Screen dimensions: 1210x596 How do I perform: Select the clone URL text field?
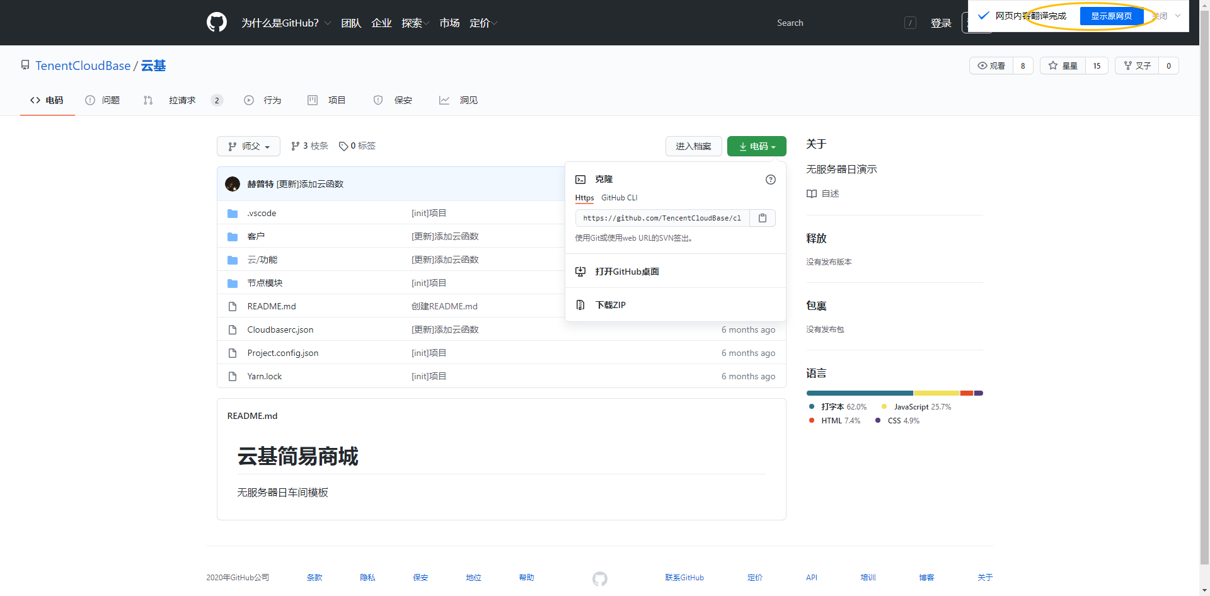point(662,218)
